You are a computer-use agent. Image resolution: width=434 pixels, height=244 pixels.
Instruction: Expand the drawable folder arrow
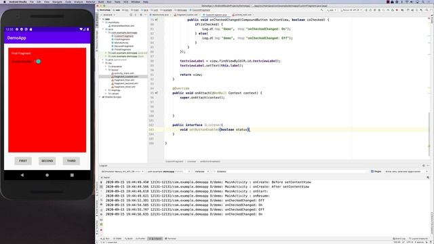coord(106,66)
